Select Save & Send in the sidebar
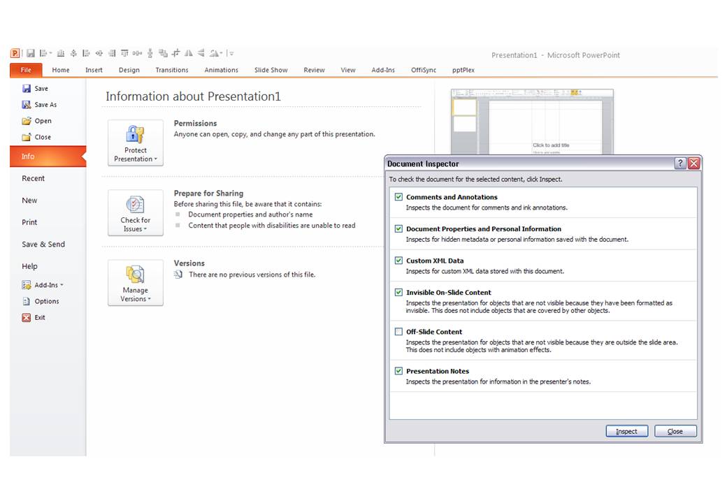 [x=43, y=244]
